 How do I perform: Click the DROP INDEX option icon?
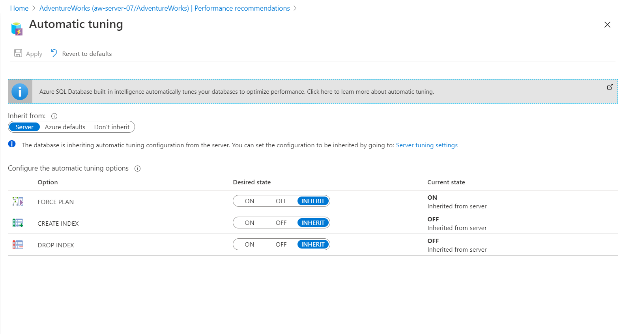18,245
